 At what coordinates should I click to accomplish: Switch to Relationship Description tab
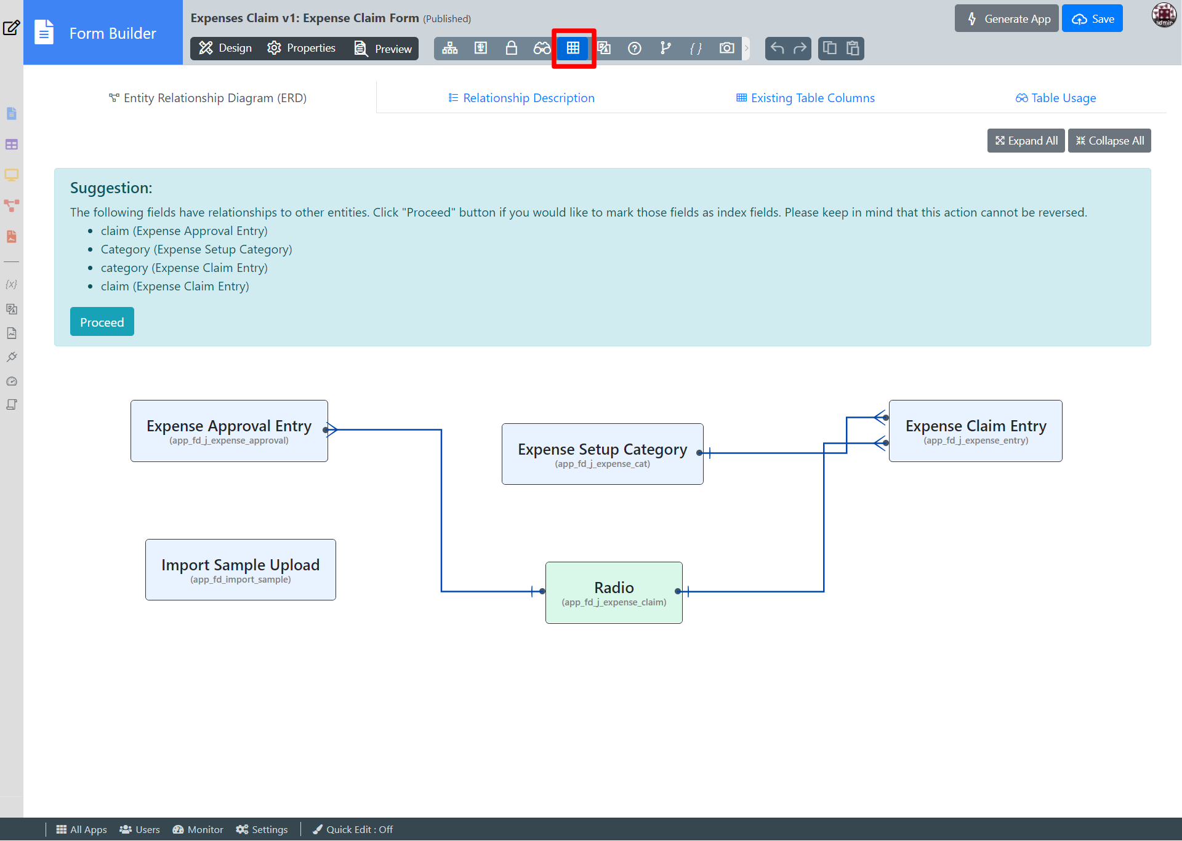521,98
